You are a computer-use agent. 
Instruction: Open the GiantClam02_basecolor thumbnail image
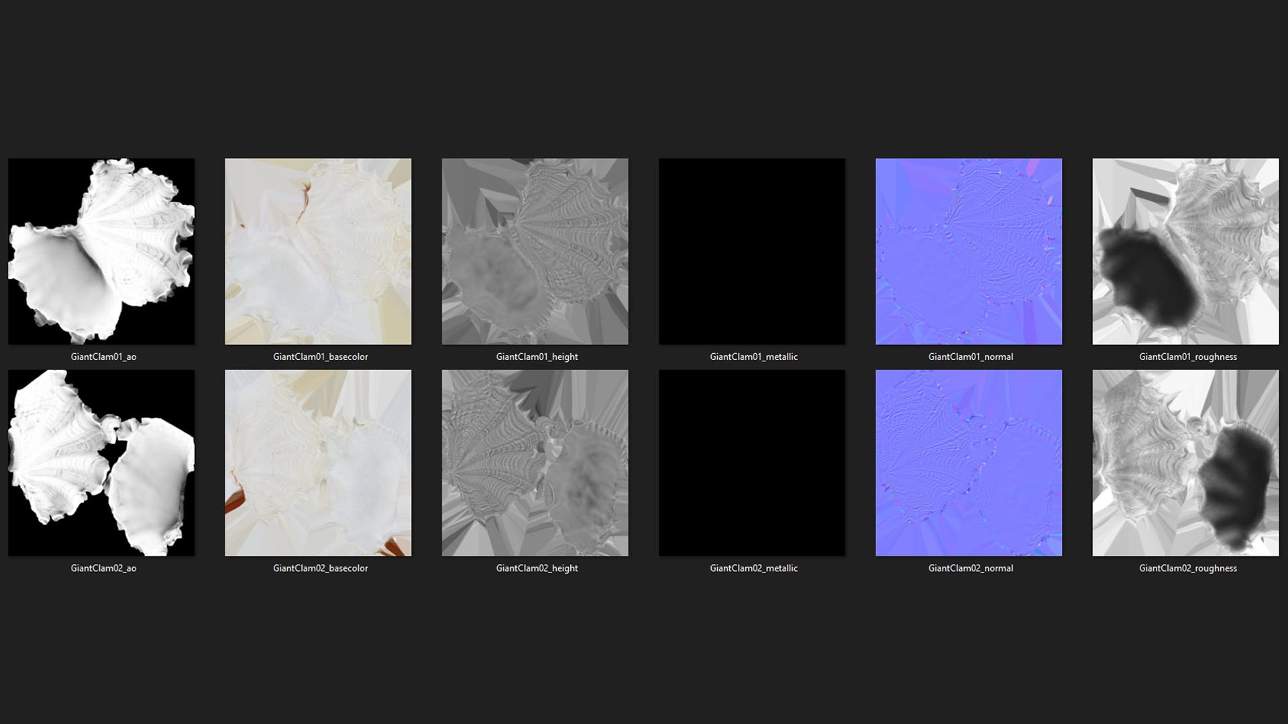click(318, 463)
